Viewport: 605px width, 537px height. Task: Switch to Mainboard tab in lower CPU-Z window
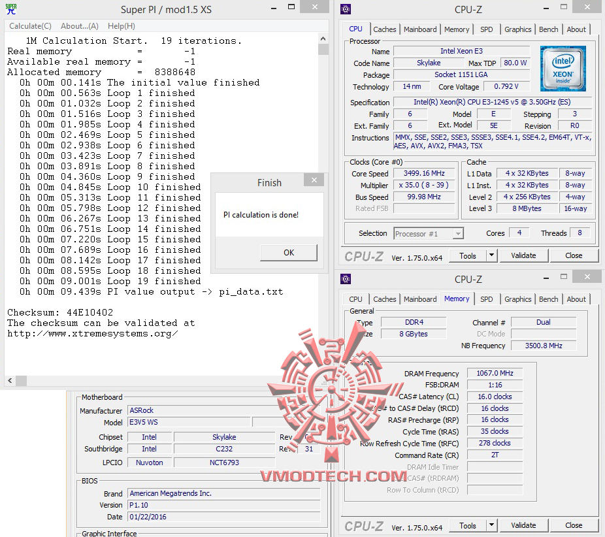[420, 299]
